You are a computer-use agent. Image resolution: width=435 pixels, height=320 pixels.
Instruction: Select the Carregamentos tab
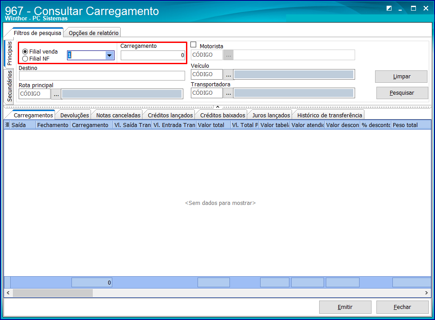33,115
